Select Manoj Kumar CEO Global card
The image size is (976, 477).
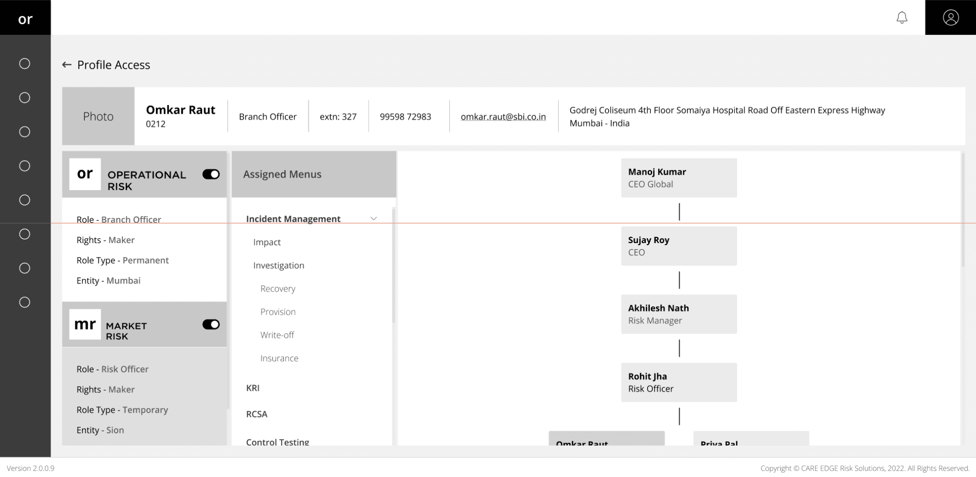point(679,178)
